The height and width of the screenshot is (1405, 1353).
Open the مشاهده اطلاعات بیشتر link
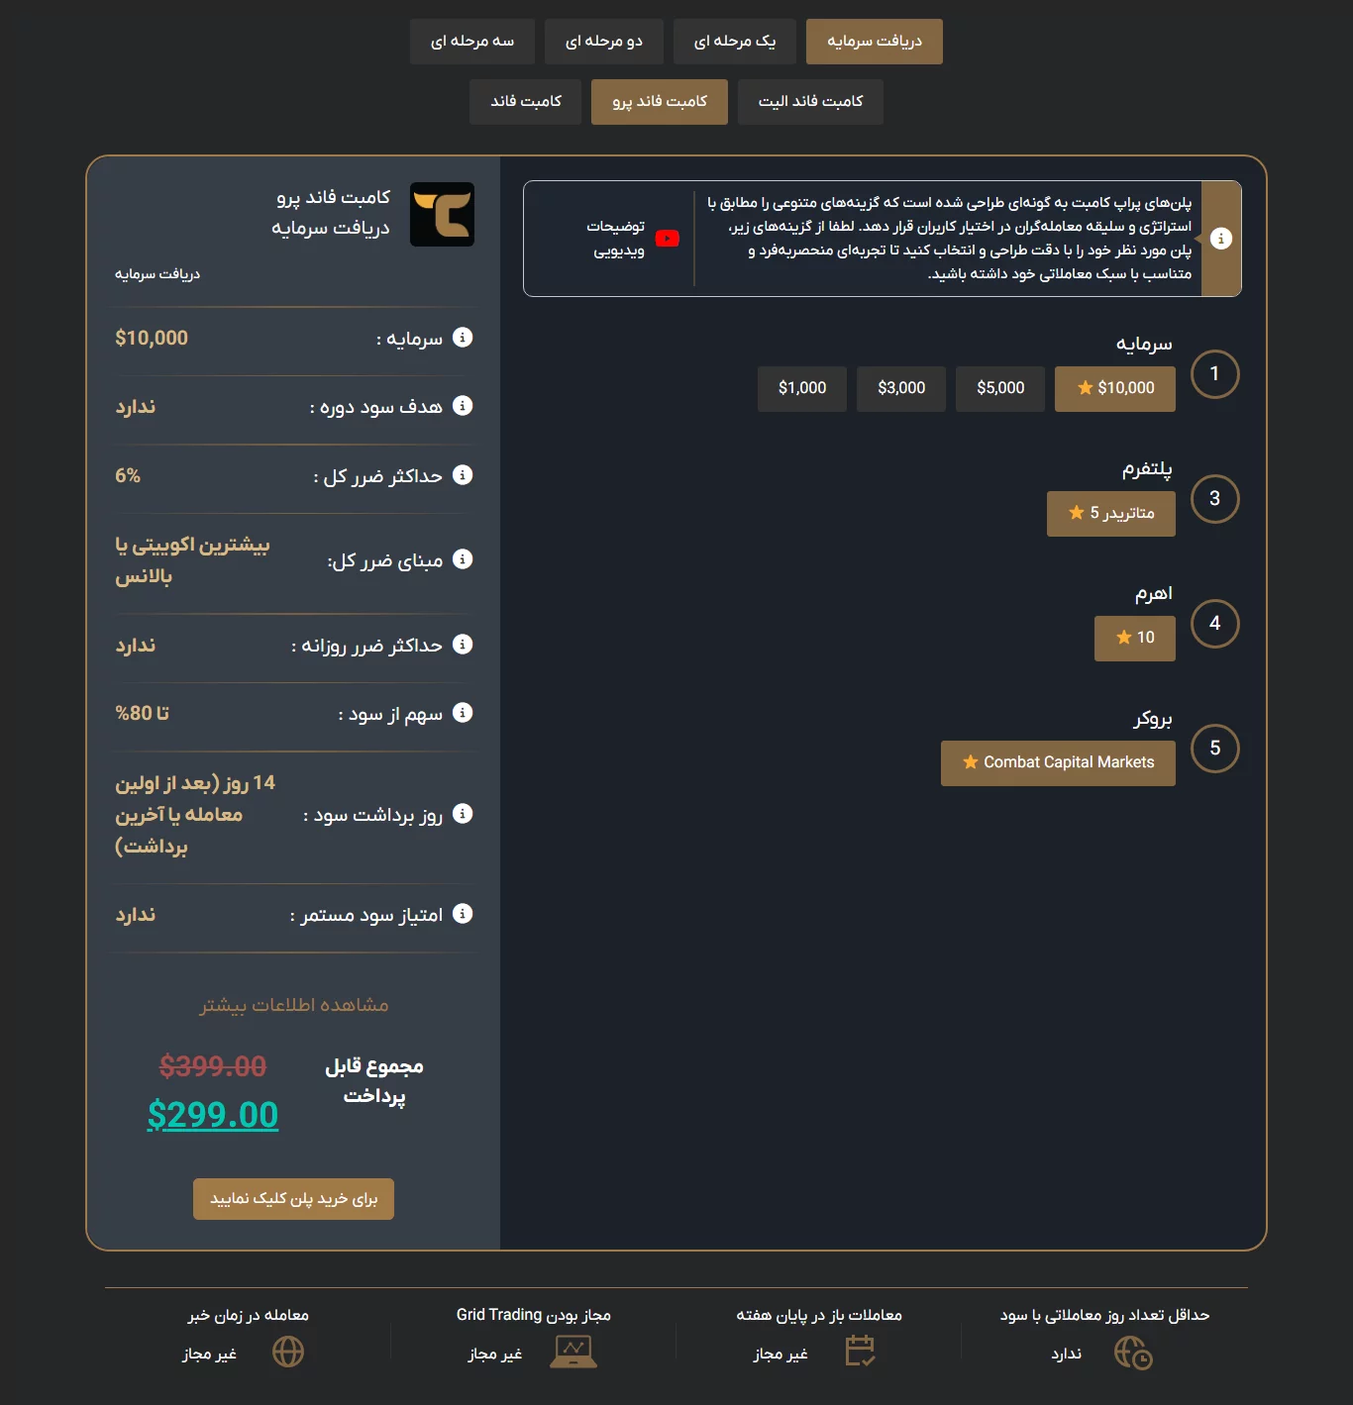294,1005
